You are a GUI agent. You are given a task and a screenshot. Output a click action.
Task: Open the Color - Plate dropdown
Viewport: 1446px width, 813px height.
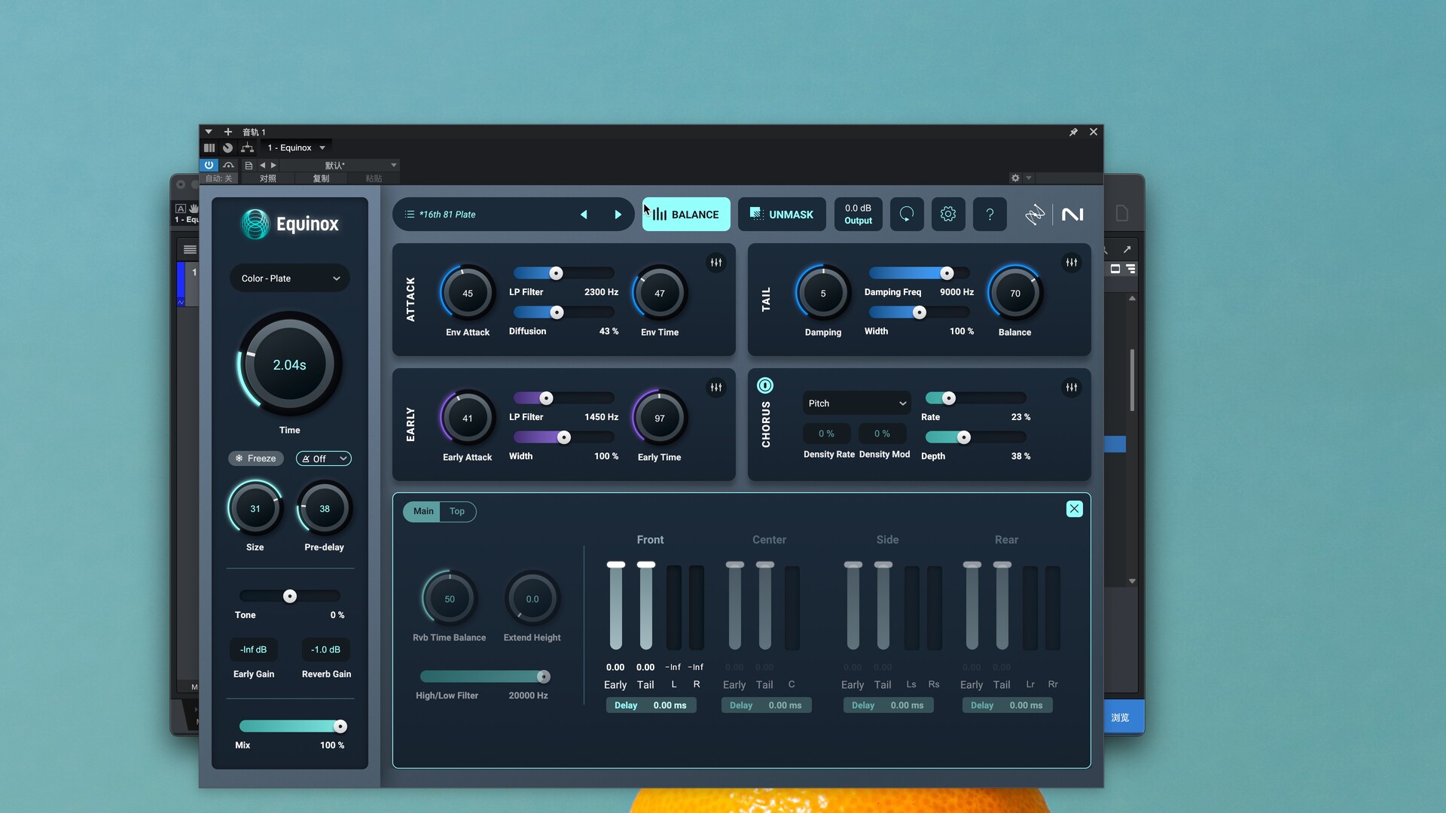click(290, 279)
